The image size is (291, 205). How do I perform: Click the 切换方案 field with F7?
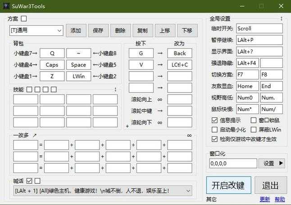click(x=247, y=75)
